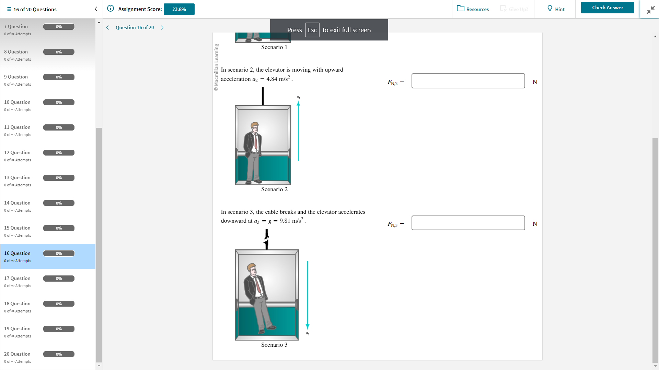659x370 pixels.
Task: Type in the F N,2 answer field
Action: pos(468,81)
